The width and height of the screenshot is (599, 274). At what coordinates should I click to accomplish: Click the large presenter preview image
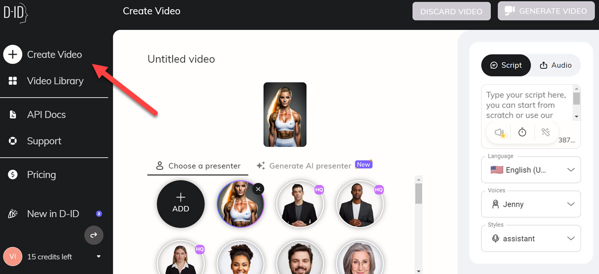tap(285, 115)
